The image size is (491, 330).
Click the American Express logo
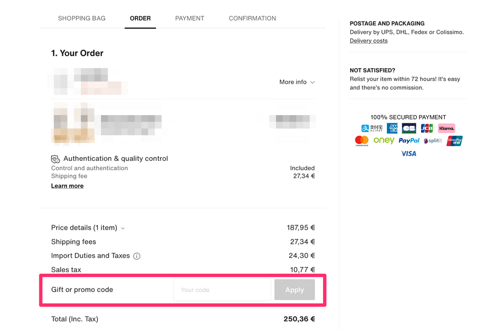click(392, 129)
